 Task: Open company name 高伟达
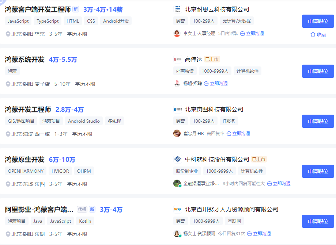(193, 60)
